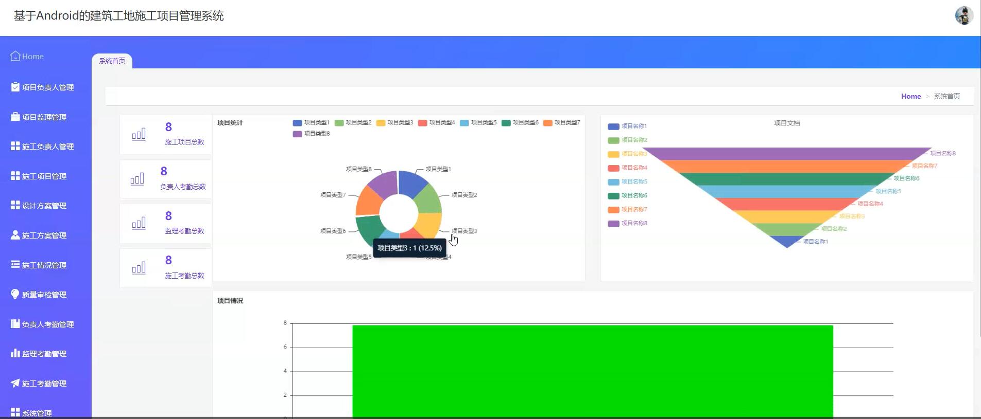Click the page title 基于Android的建筑工地施工项目管理系统
Image resolution: width=981 pixels, height=419 pixels.
pyautogui.click(x=118, y=16)
